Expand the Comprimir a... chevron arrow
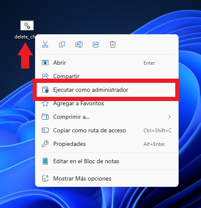The height and width of the screenshot is (208, 201). click(169, 117)
